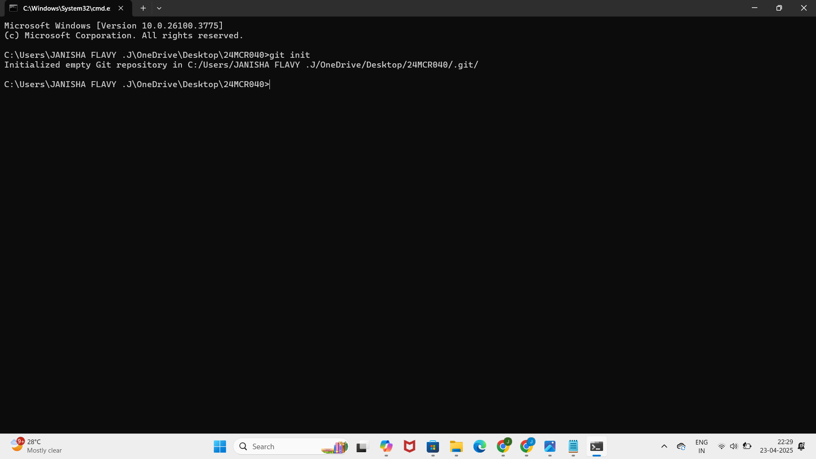Image resolution: width=816 pixels, height=459 pixels.
Task: Open the Photos app from taskbar
Action: (x=550, y=446)
